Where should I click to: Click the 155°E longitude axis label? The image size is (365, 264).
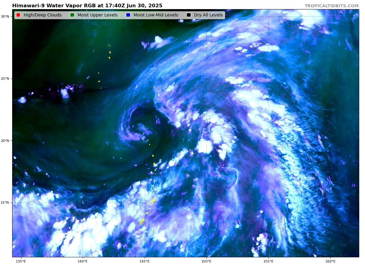pos(268,261)
